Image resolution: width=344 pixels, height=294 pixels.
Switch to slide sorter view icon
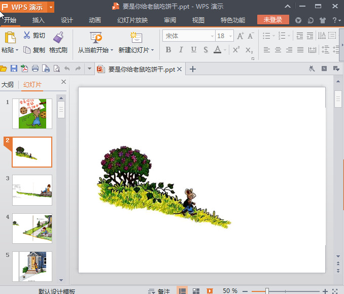195,291
